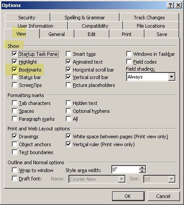Image resolution: width=184 pixels, height=205 pixels.
Task: Go to the File Locations tab
Action: 151,26
